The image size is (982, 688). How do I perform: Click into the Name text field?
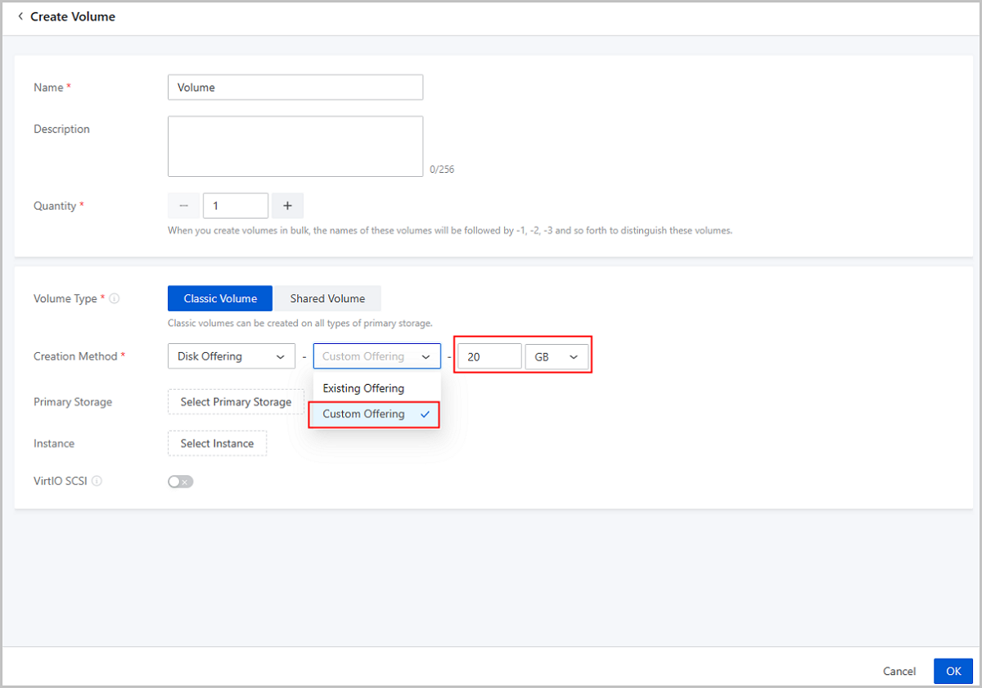(x=295, y=88)
